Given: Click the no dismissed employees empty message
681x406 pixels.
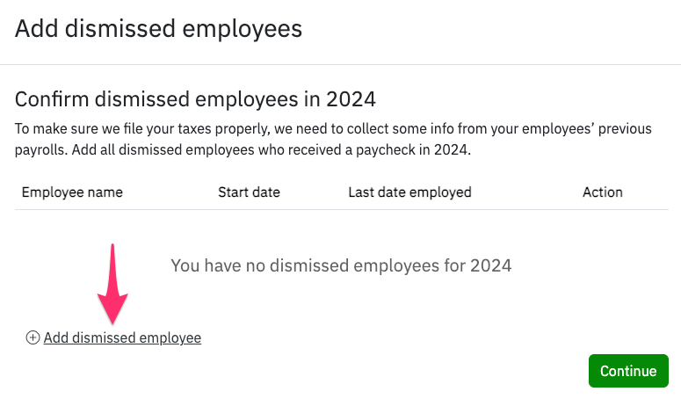Looking at the screenshot, I should point(340,265).
